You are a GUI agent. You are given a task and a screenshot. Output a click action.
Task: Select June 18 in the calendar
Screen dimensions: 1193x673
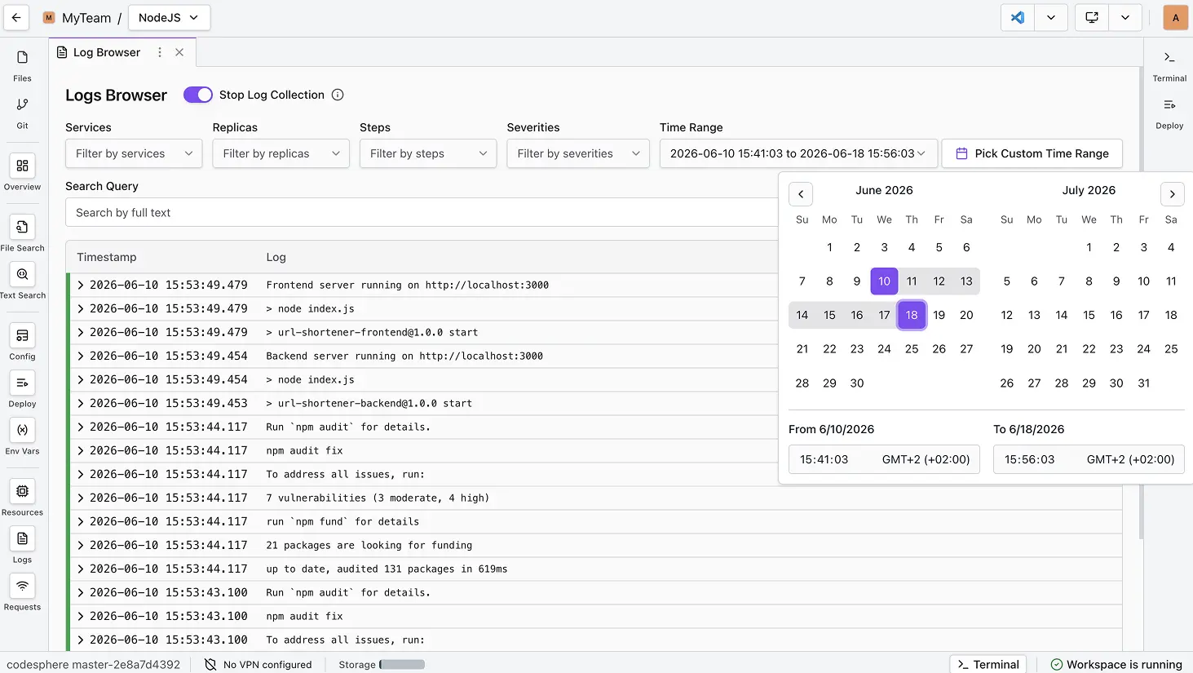[912, 315]
